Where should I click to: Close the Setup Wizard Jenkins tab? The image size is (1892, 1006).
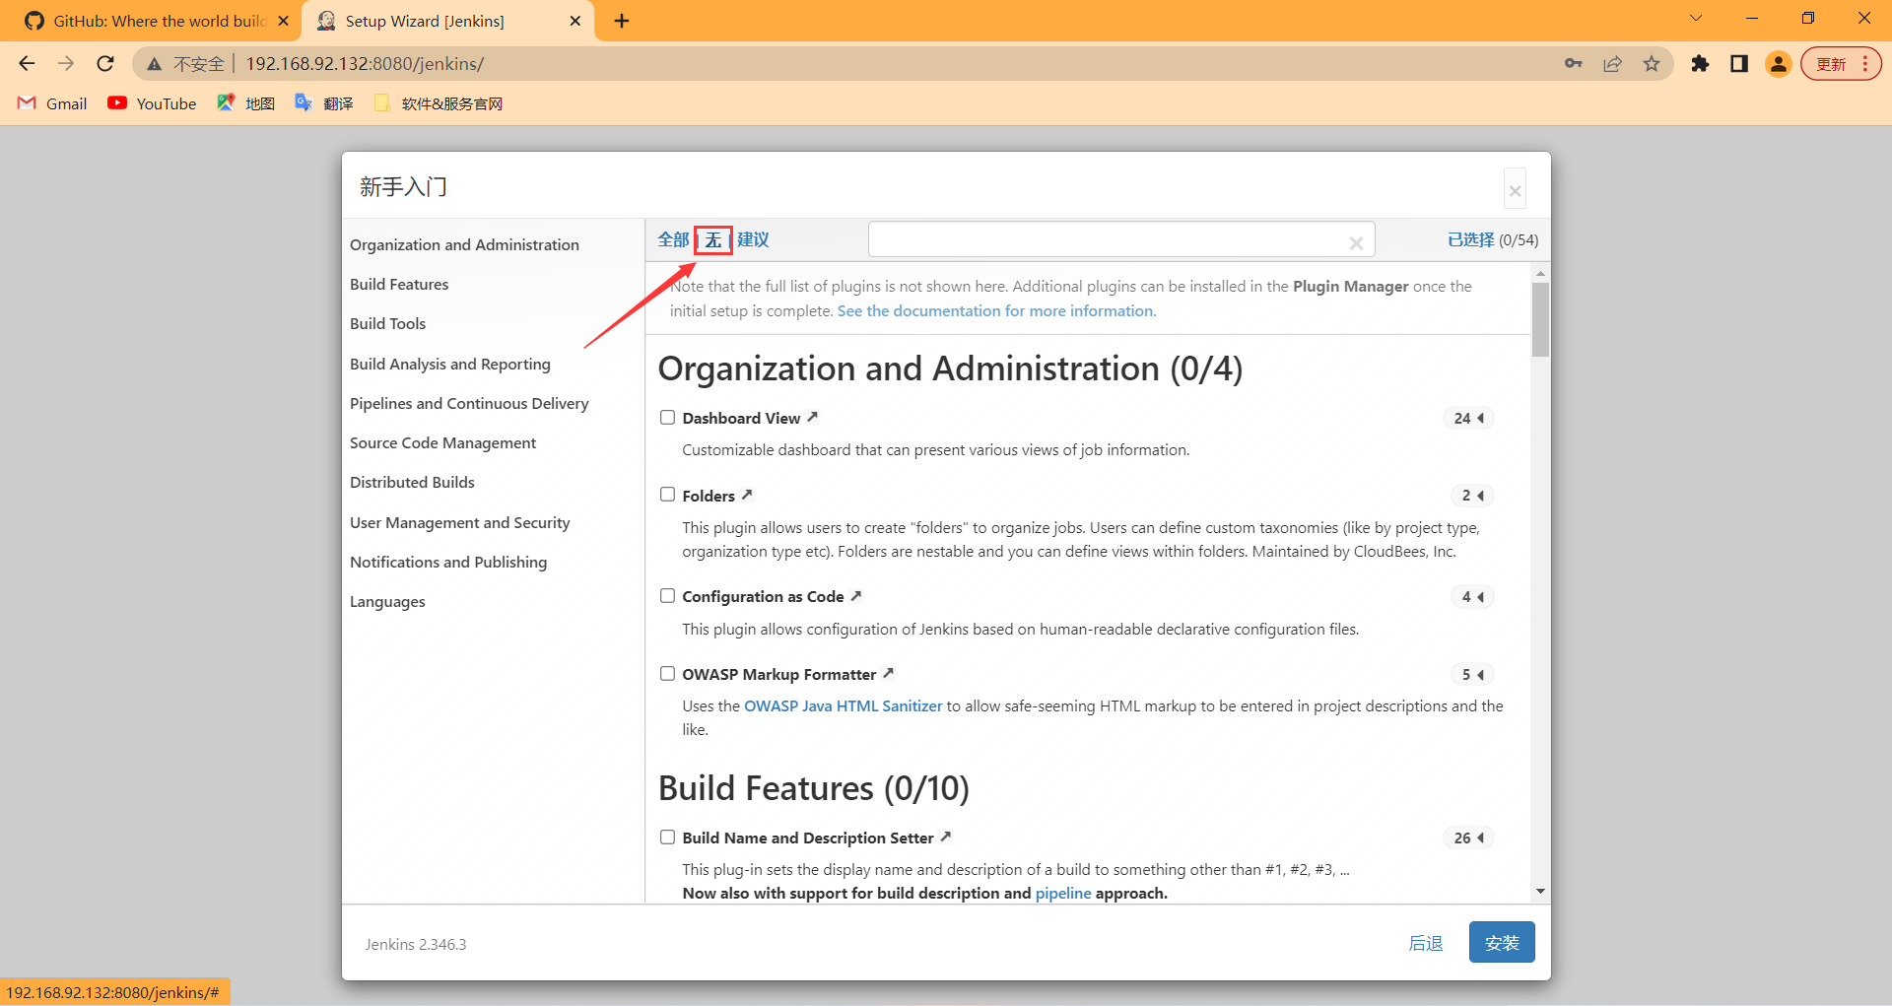point(575,21)
